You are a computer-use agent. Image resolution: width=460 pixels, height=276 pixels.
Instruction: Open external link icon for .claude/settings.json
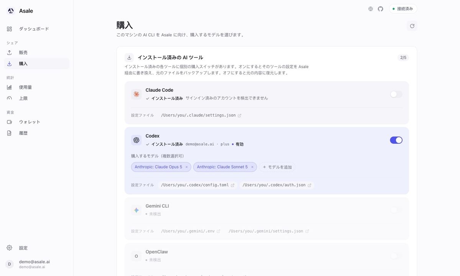tap(240, 115)
